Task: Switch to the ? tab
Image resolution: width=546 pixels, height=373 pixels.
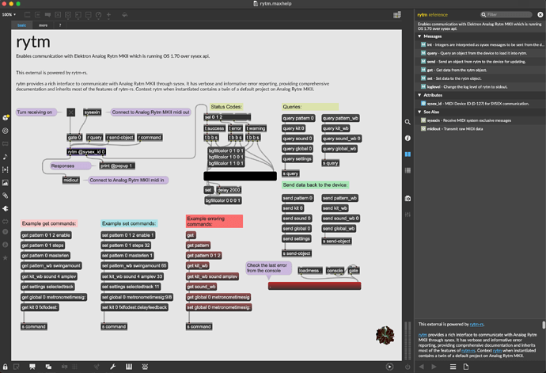Action: 60,25
